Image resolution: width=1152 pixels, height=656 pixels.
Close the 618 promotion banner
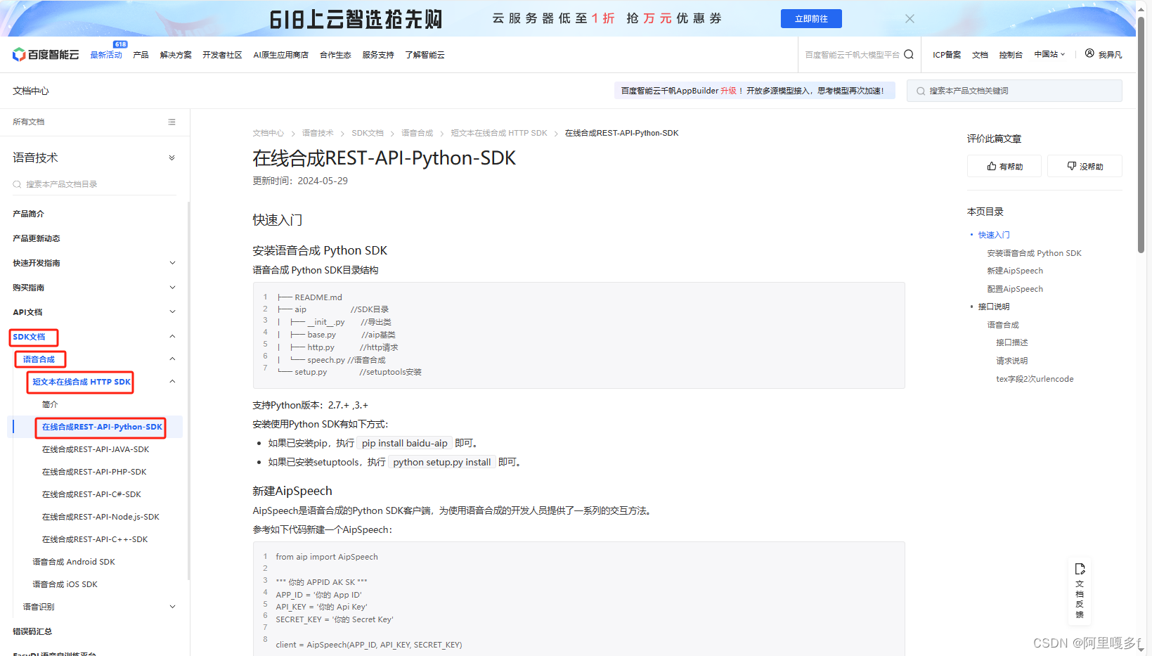[x=910, y=19]
